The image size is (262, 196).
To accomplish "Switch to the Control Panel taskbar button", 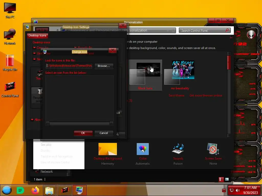I will [65, 190].
